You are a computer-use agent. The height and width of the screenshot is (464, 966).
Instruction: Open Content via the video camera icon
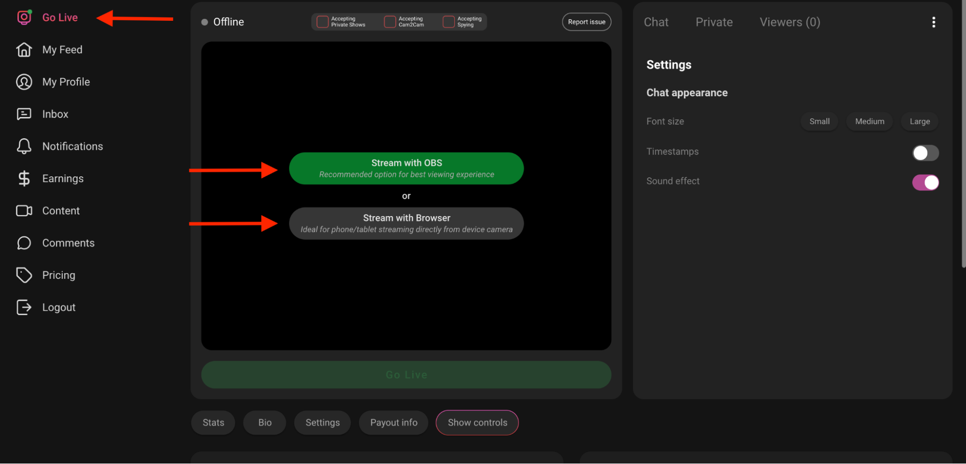pos(24,211)
